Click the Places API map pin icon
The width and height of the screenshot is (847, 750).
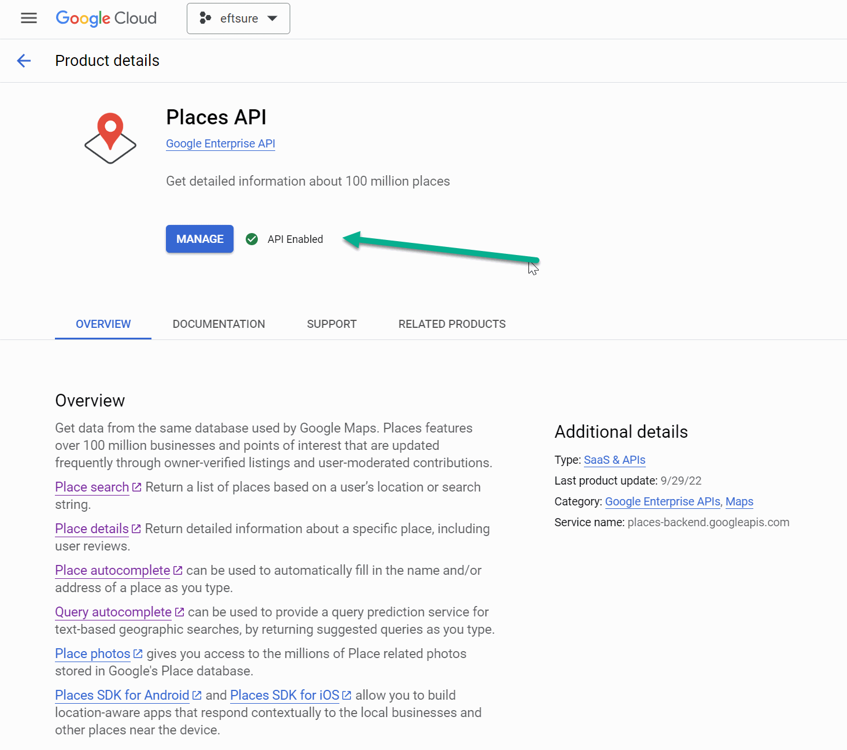click(110, 138)
